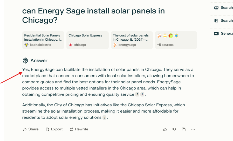Export the answer using the Export button
This screenshot has height=141, width=233.
point(54,129)
